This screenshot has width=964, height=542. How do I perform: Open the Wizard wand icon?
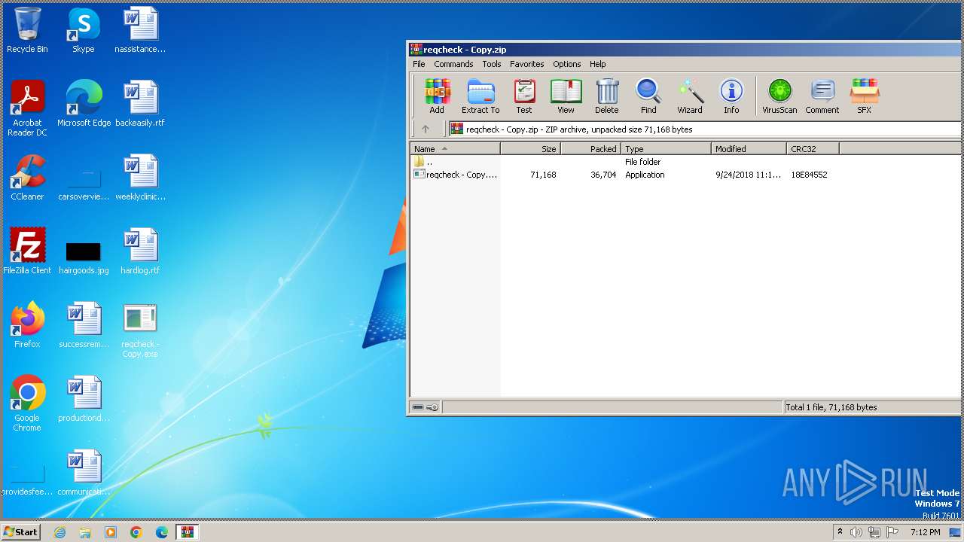click(x=690, y=96)
